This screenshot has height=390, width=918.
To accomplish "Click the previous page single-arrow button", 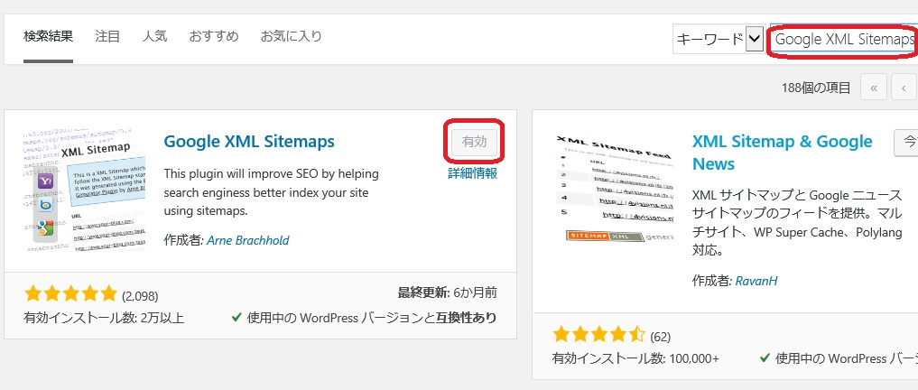I will pyautogui.click(x=904, y=88).
